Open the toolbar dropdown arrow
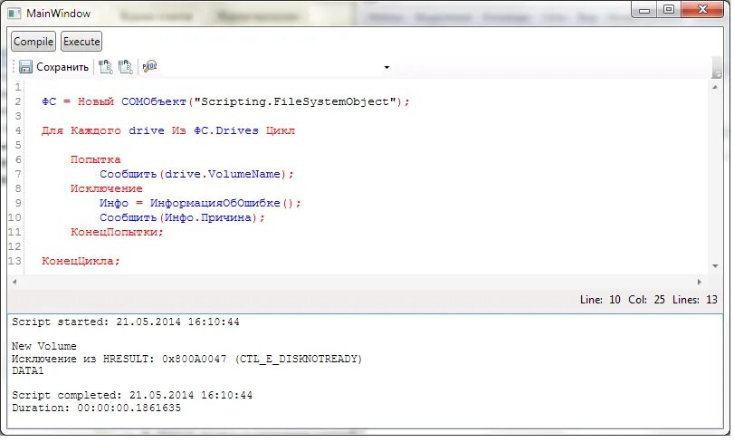 386,67
